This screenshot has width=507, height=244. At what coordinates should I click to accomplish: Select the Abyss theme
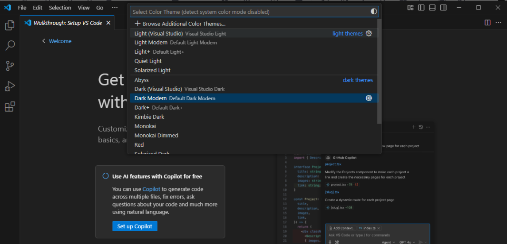(253, 80)
